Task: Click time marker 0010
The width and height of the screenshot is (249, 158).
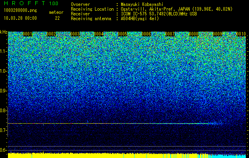Action: (x=241, y=34)
